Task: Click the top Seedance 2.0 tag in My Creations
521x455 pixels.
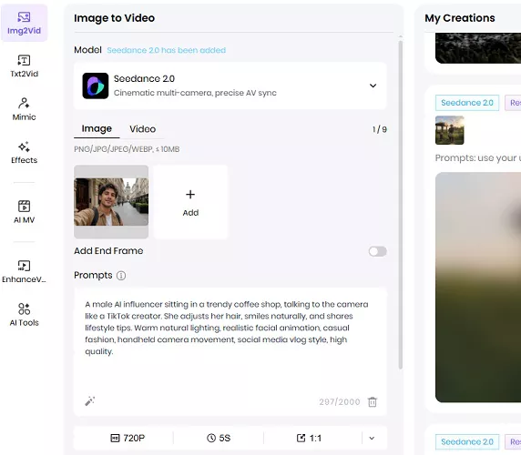Action: coord(467,103)
